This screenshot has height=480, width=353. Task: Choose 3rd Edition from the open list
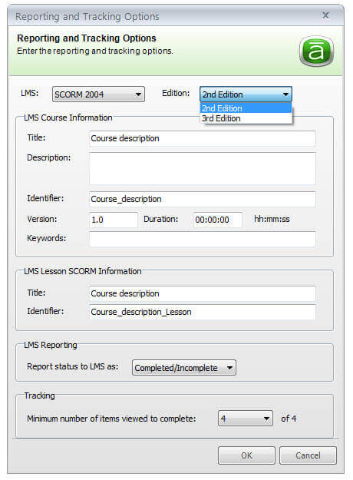[x=246, y=118]
